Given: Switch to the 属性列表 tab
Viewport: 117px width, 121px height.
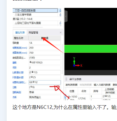Looking at the screenshot, I should (x=20, y=32).
